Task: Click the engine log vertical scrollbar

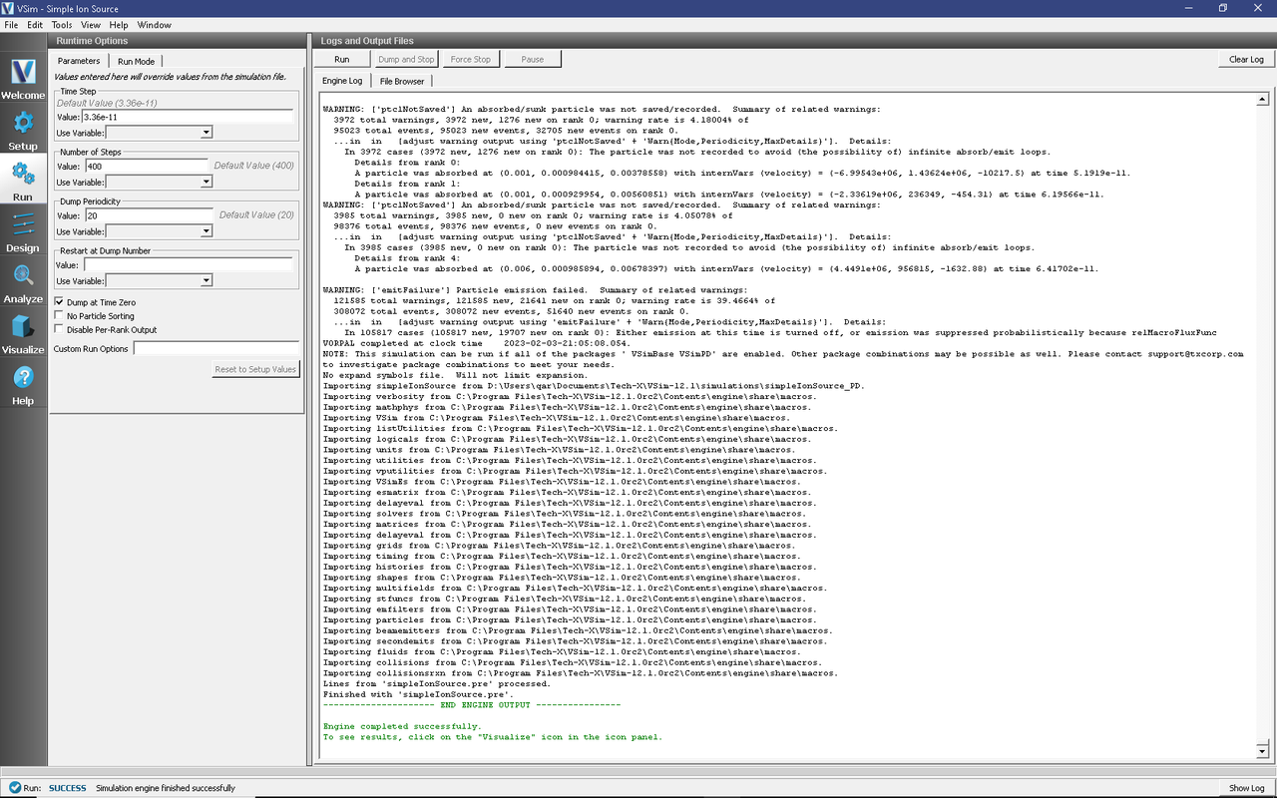Action: tap(1262, 419)
